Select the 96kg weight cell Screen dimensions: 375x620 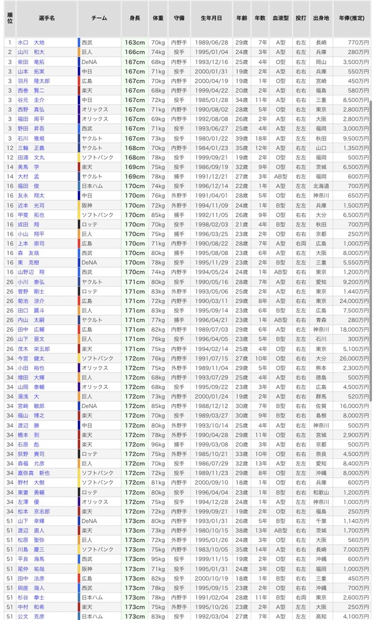158,444
